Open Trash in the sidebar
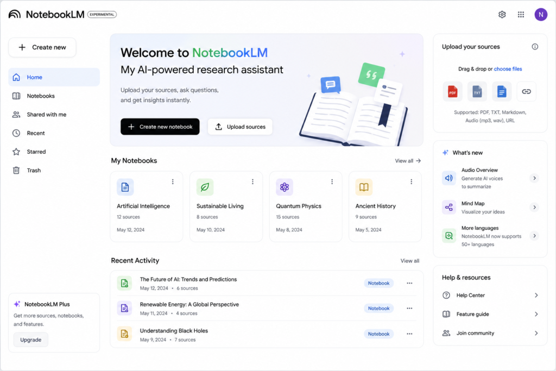The height and width of the screenshot is (371, 556). pyautogui.click(x=54, y=170)
